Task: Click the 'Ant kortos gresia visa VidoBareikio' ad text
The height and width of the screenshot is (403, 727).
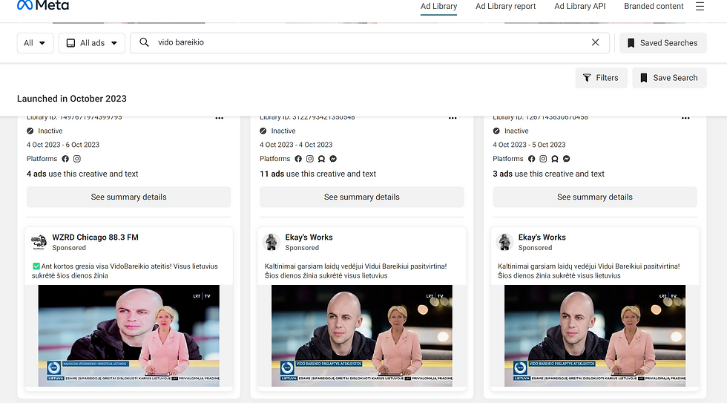Action: (125, 271)
